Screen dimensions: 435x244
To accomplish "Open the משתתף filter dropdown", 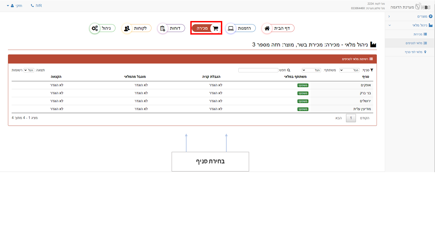I will click(311, 70).
